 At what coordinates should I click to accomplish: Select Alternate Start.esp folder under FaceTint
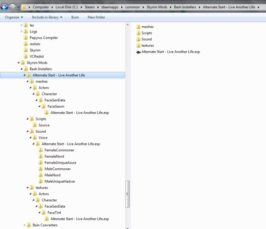(80, 219)
